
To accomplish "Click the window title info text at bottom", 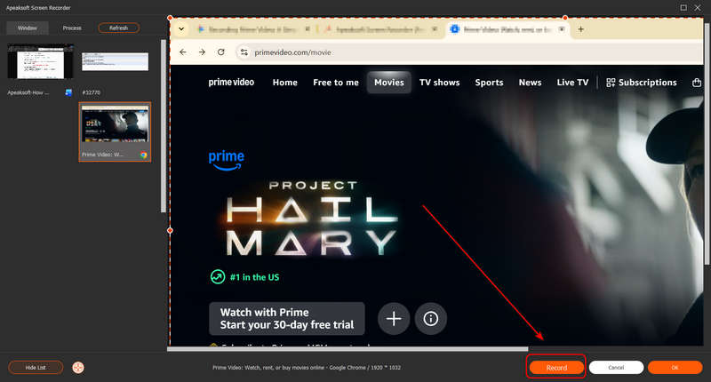I will point(307,368).
